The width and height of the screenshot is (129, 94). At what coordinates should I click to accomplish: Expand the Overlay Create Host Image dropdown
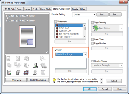point(71,54)
